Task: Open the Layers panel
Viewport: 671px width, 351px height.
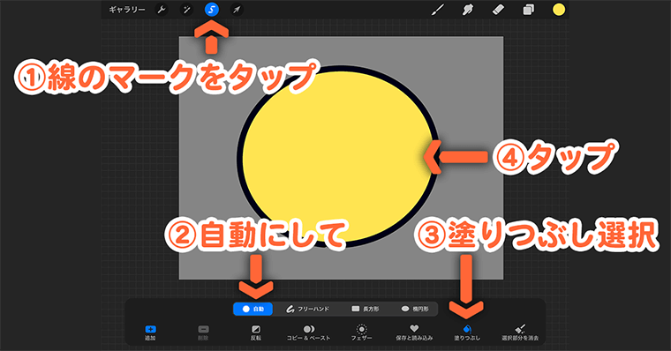Action: [529, 10]
